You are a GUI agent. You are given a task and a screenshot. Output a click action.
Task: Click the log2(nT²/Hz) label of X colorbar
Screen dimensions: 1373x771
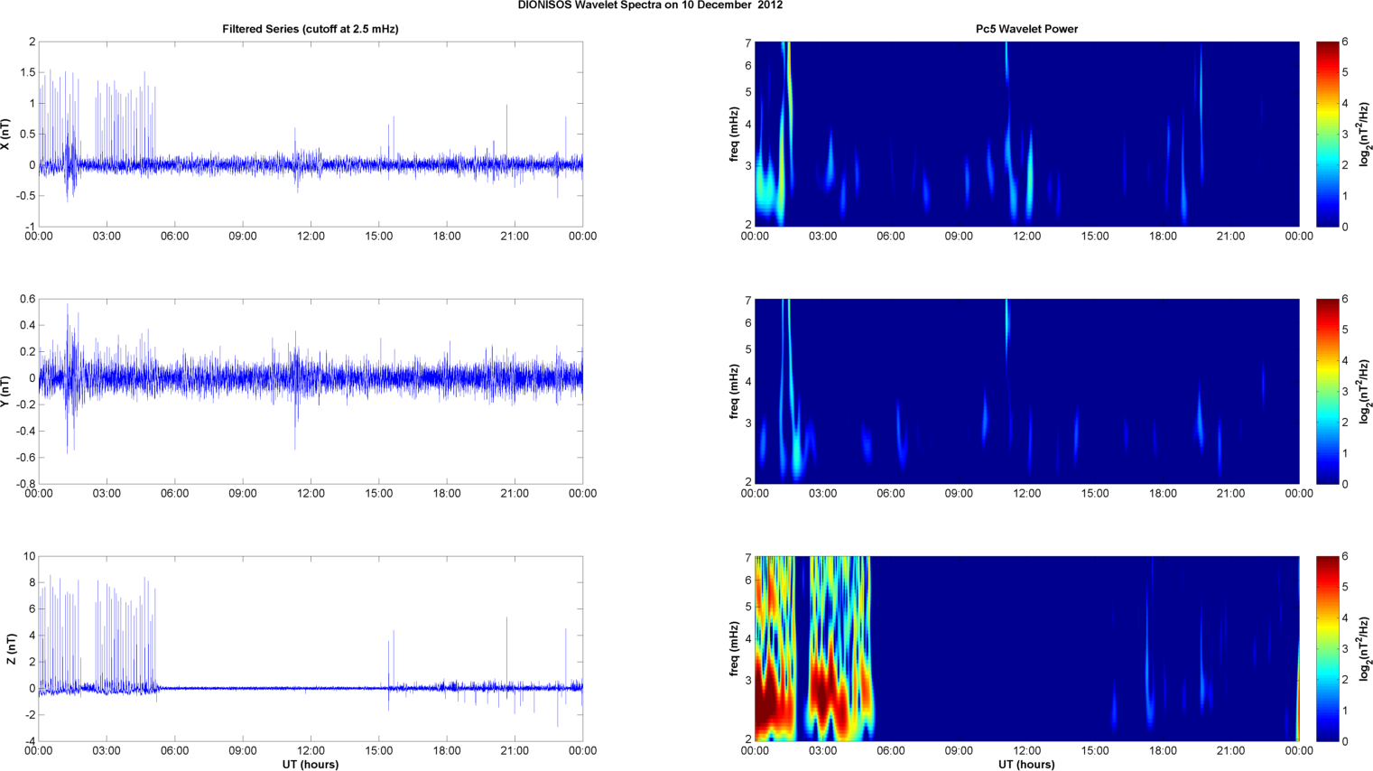[1365, 134]
